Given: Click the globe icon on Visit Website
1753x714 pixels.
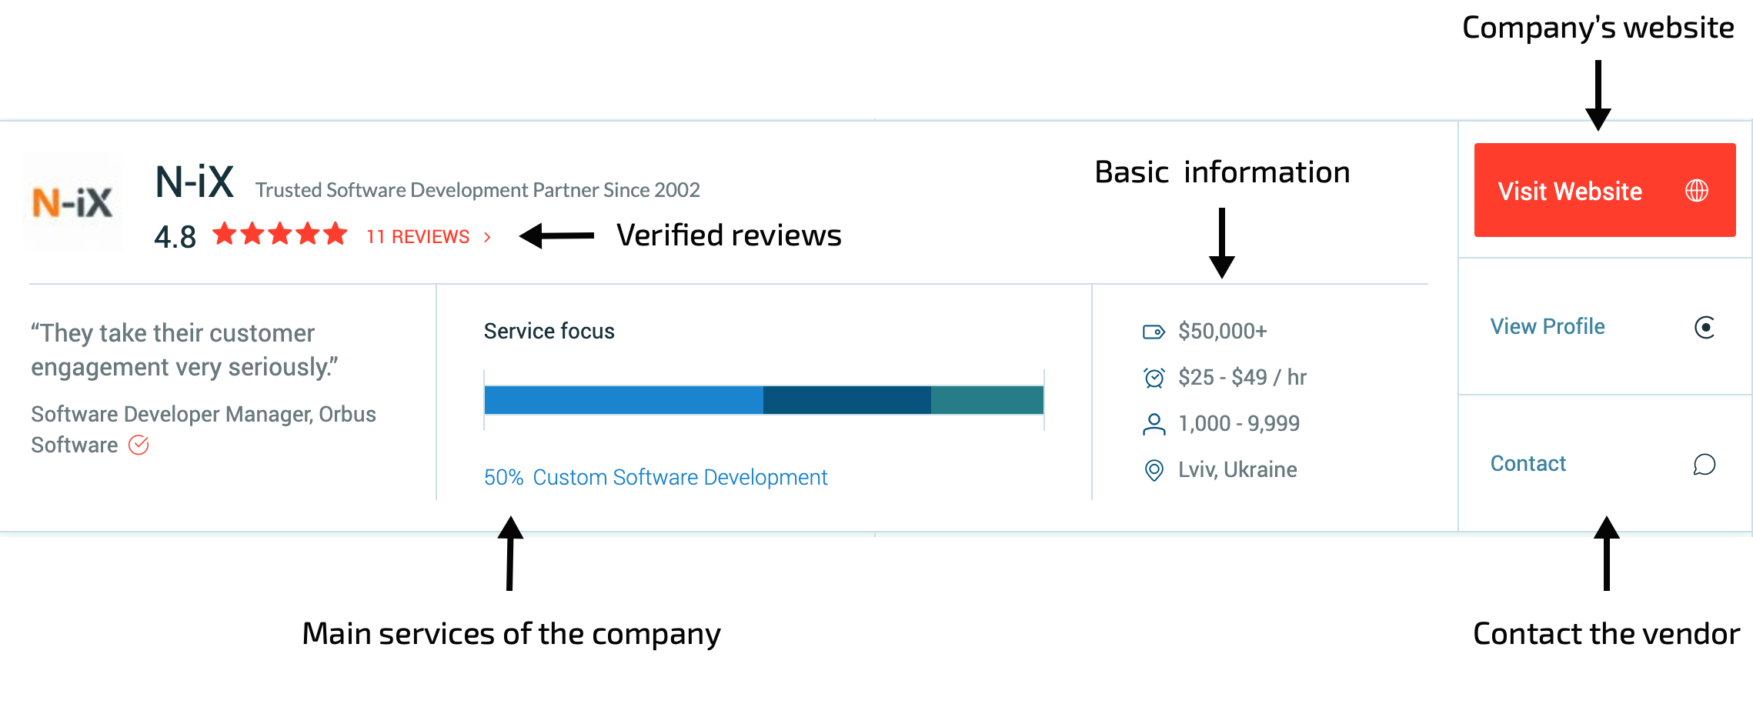Looking at the screenshot, I should tap(1696, 190).
